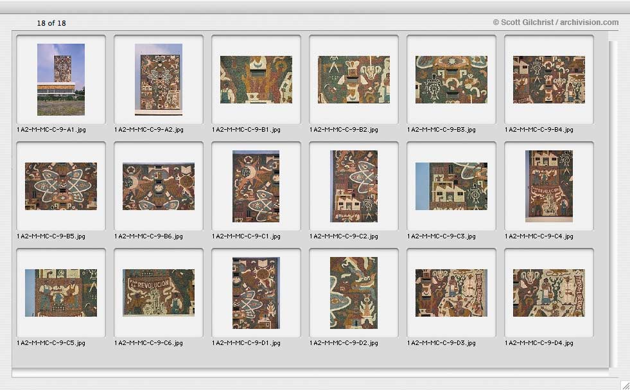Viewport: 630px width, 390px height.
Task: Click the vertical scrollbar beside the thumbnail grid
Action: (x=613, y=204)
